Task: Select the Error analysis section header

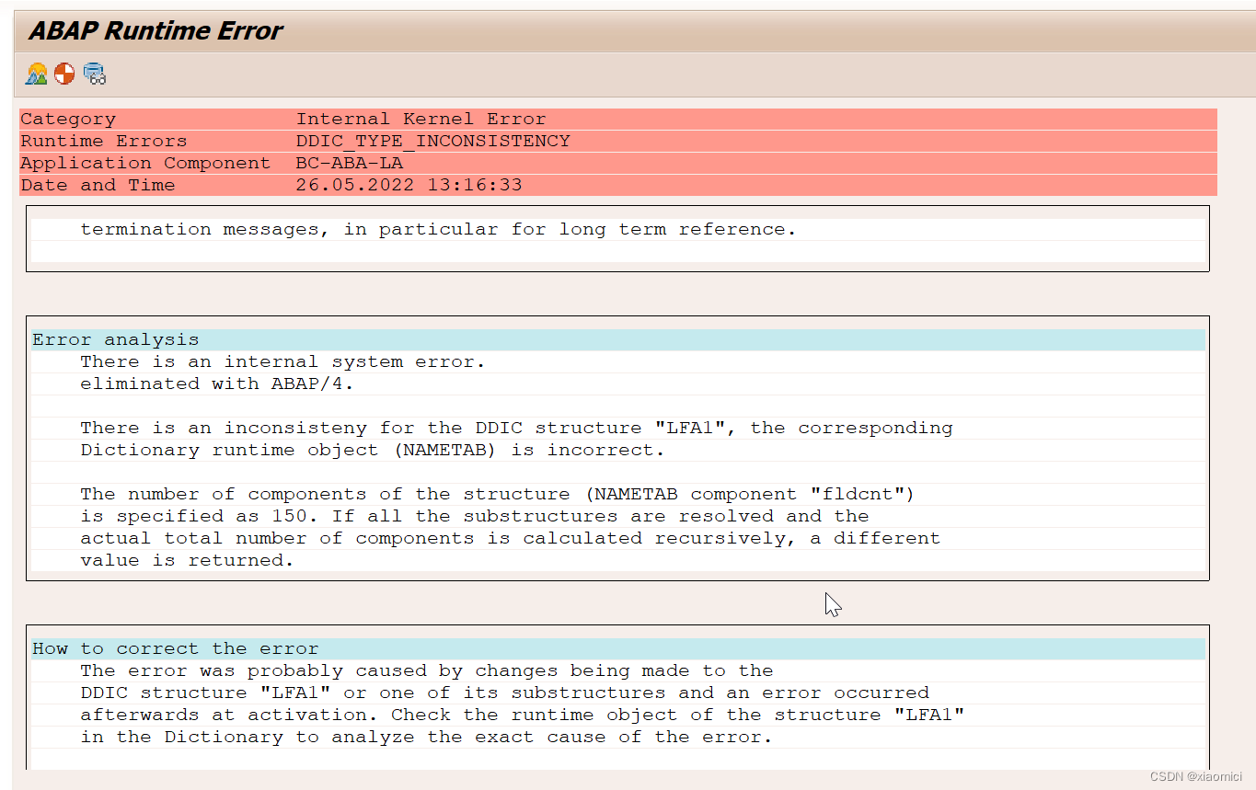Action: (x=115, y=339)
